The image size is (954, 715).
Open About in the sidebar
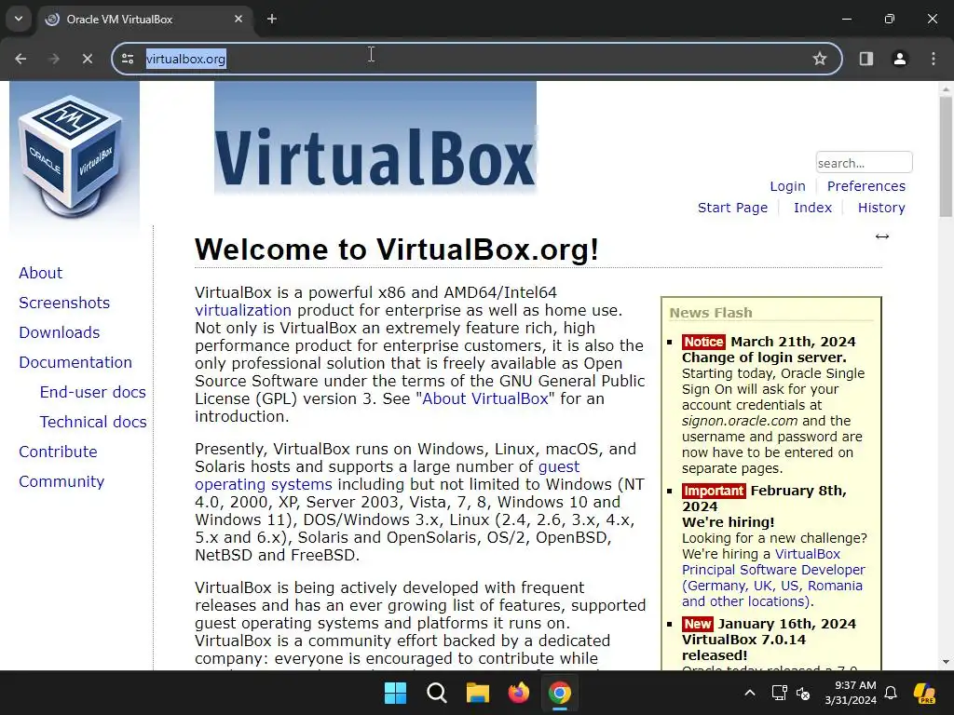[x=41, y=273]
